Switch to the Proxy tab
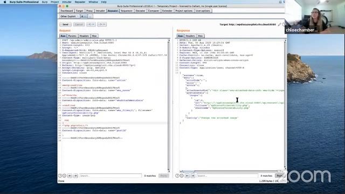 pos(89,11)
